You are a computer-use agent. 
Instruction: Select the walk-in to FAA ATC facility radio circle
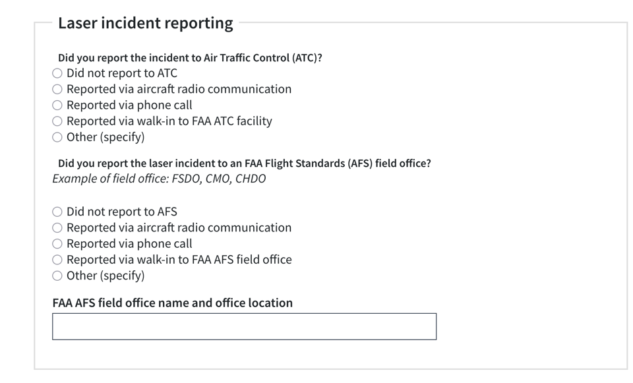tap(57, 121)
